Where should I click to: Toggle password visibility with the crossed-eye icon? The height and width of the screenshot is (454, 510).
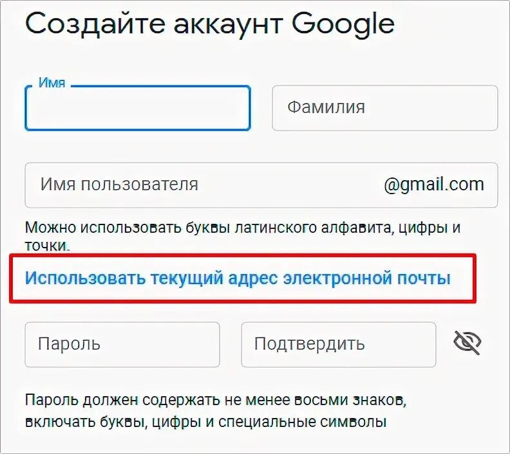point(467,343)
